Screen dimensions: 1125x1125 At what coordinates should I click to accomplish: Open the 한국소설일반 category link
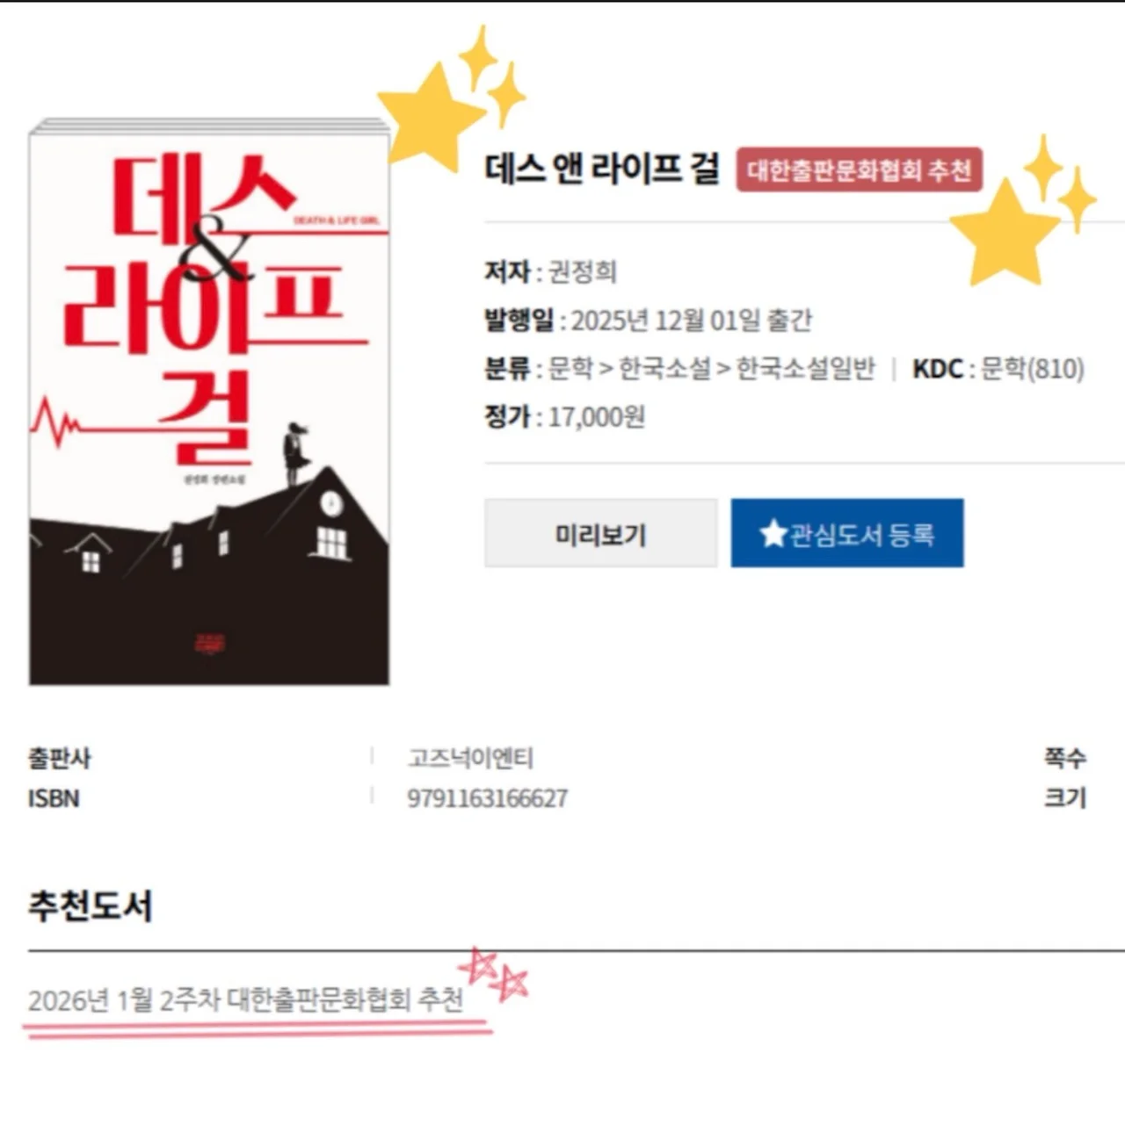pyautogui.click(x=805, y=369)
